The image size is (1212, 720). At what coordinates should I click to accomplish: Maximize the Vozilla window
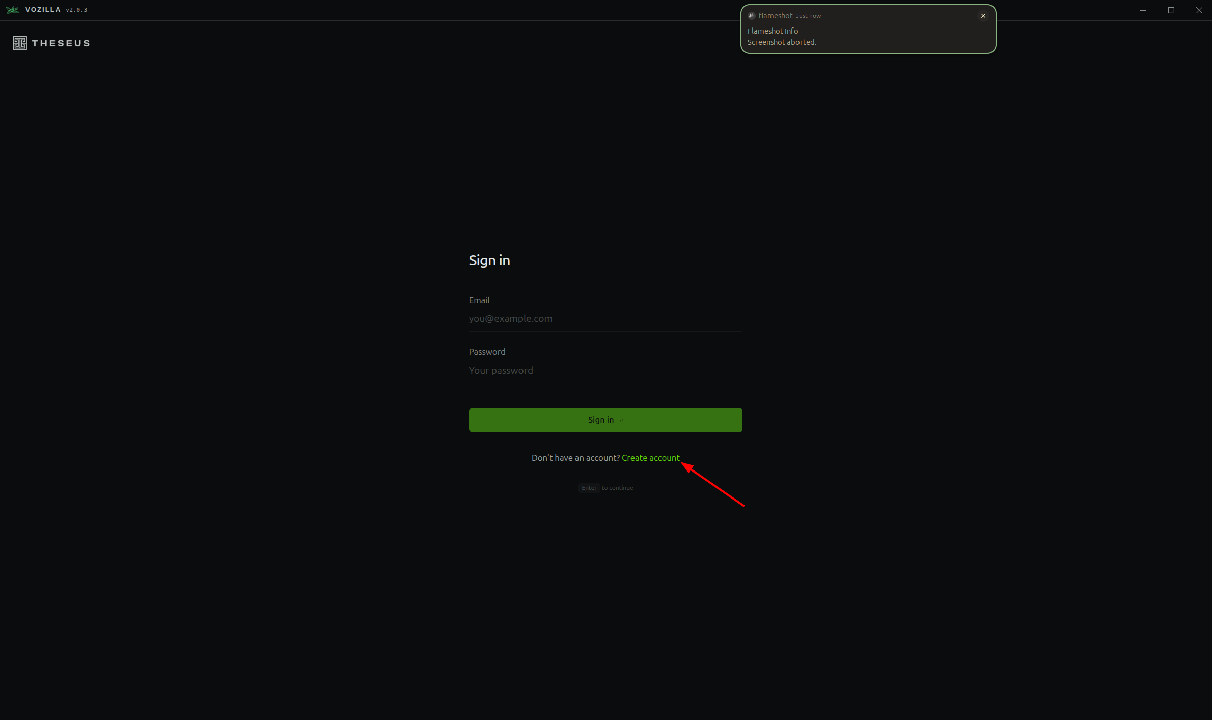coord(1171,10)
